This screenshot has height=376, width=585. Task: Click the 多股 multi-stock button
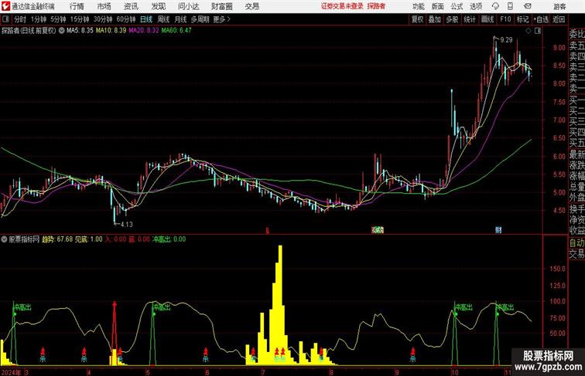[452, 19]
